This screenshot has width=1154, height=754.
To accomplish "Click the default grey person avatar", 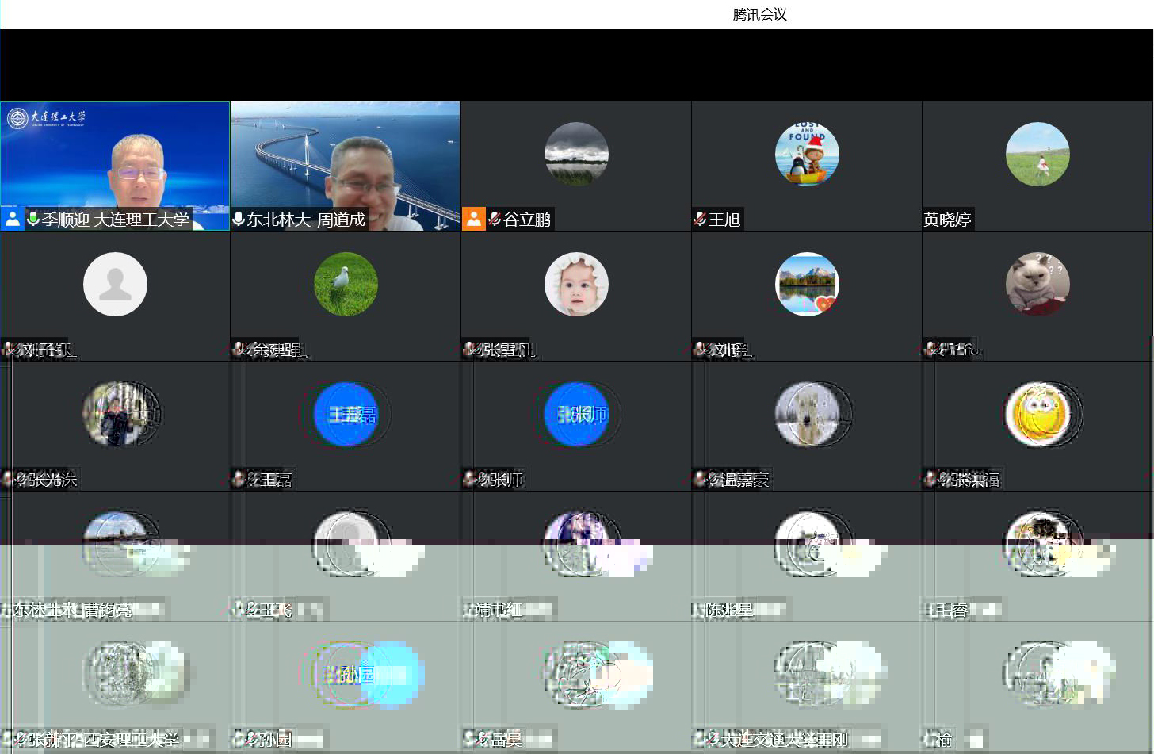I will click(x=115, y=284).
